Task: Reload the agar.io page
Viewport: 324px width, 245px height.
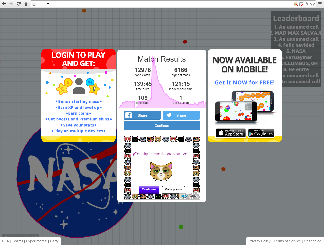Action: 19,4
